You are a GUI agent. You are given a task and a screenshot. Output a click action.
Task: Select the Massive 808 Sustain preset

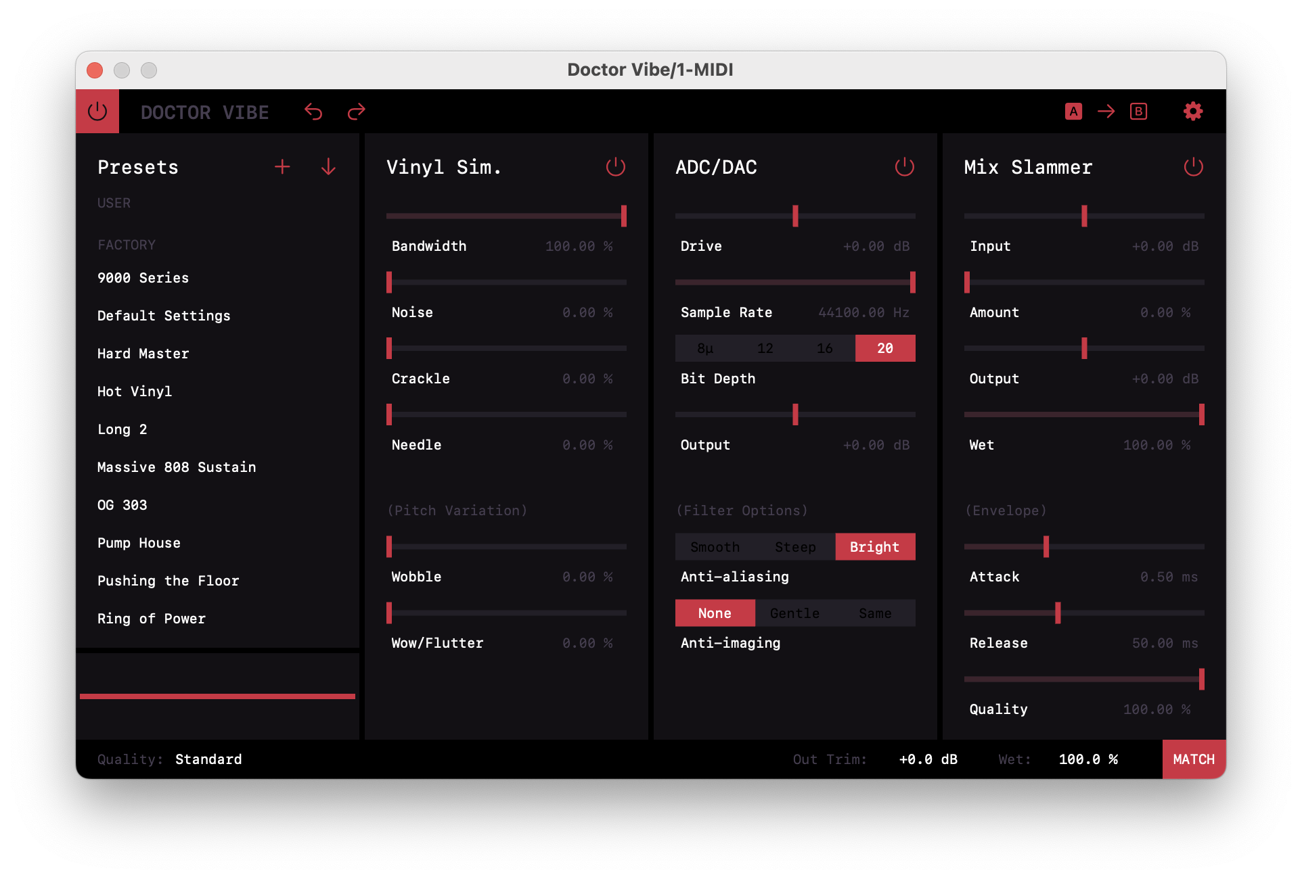pyautogui.click(x=177, y=467)
